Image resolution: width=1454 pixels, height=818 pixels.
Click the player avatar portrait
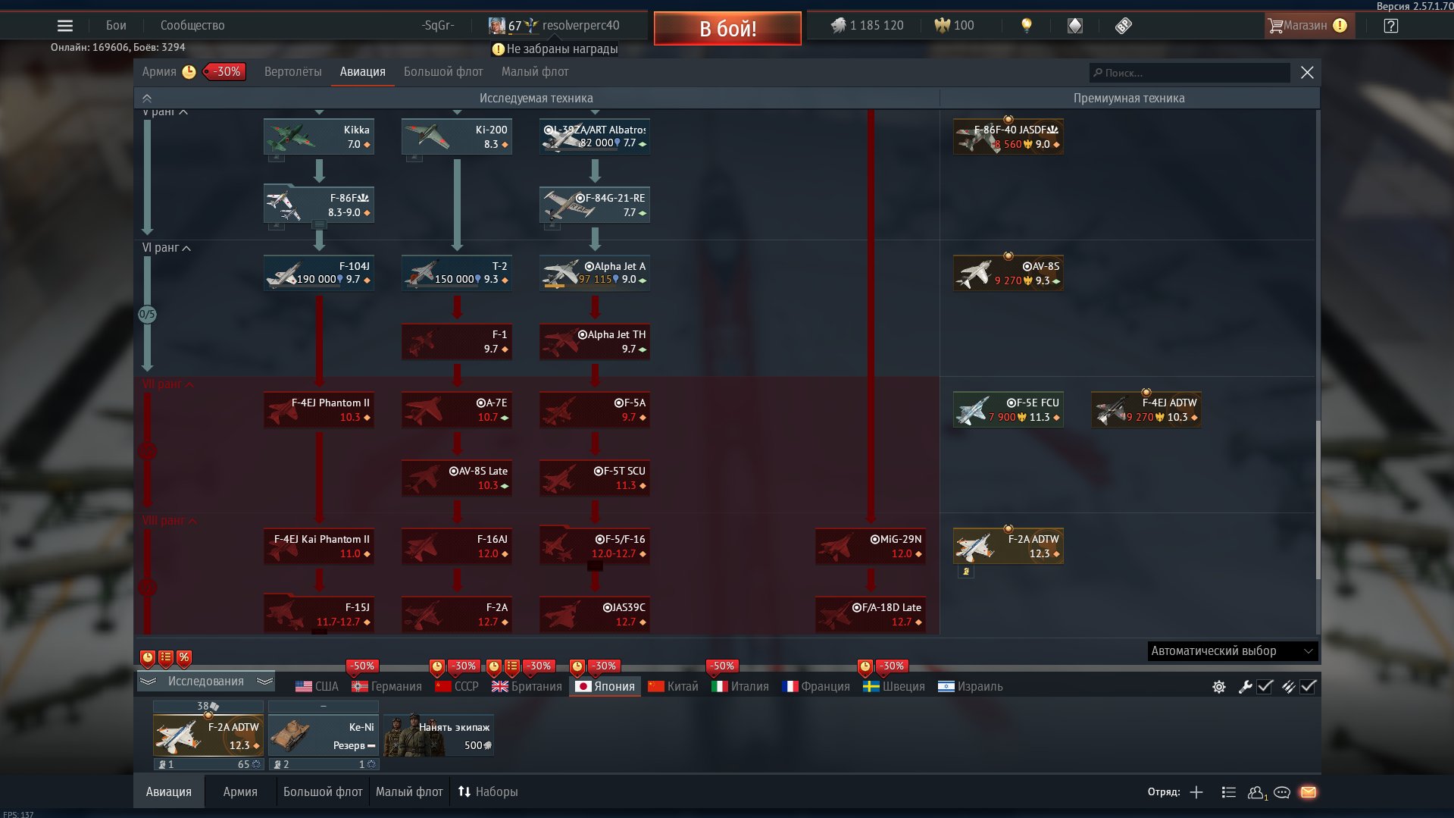click(x=496, y=26)
